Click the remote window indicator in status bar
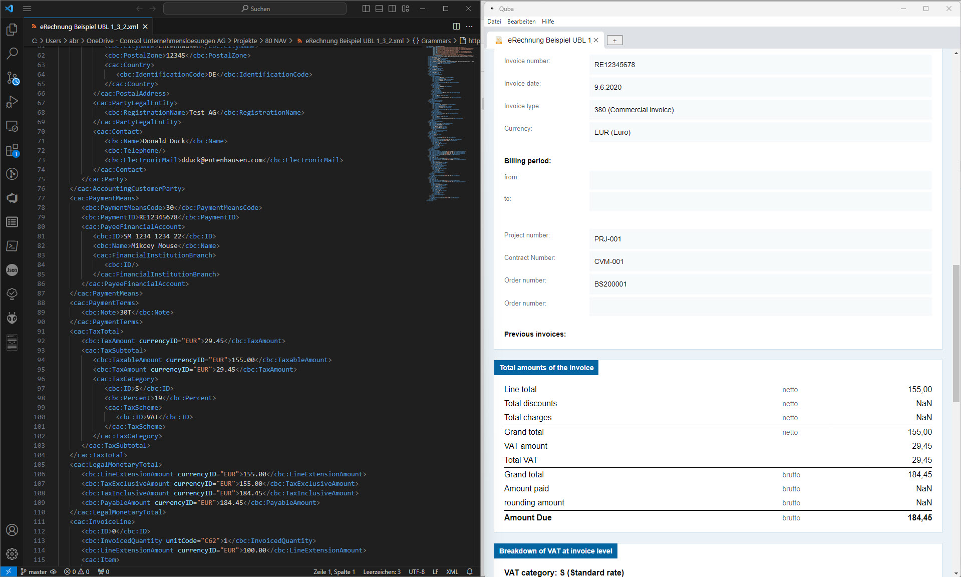Screen dimensions: 961x577 tap(8, 571)
